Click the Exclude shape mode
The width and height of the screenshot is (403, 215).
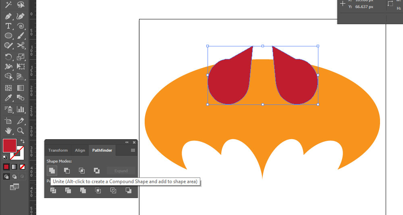[x=97, y=171]
